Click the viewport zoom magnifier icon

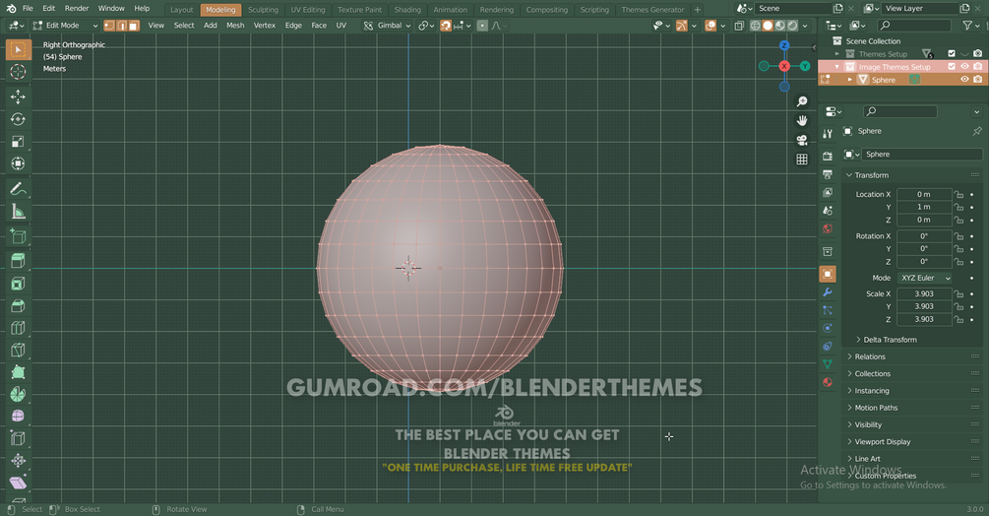tap(802, 101)
